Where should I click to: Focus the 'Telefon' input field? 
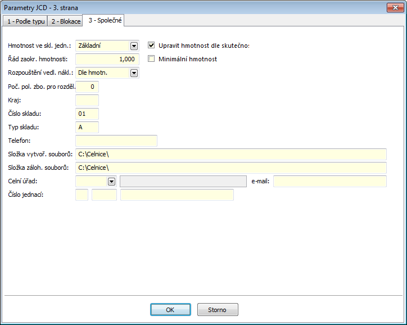click(116, 141)
